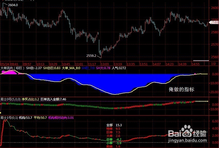Click the 大单流向（综巨） indicator title
The image size is (219, 148).
(12, 68)
